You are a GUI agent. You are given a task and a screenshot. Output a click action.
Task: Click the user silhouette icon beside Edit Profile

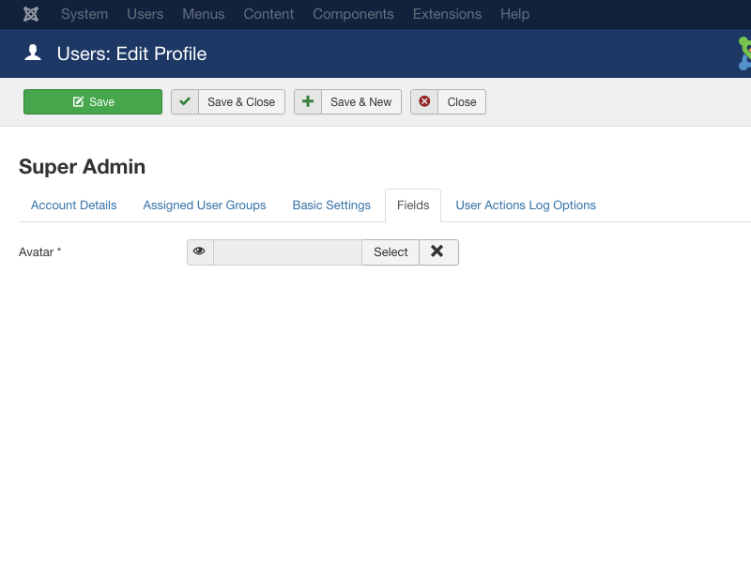[x=33, y=53]
